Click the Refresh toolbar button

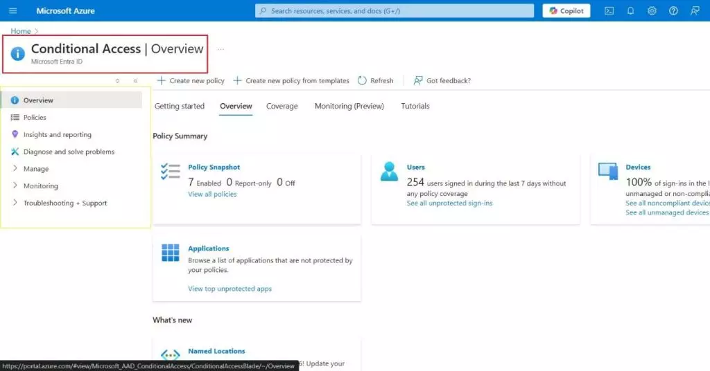point(375,81)
